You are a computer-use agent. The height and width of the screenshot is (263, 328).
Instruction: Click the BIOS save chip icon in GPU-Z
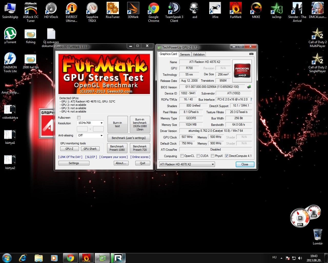point(249,87)
